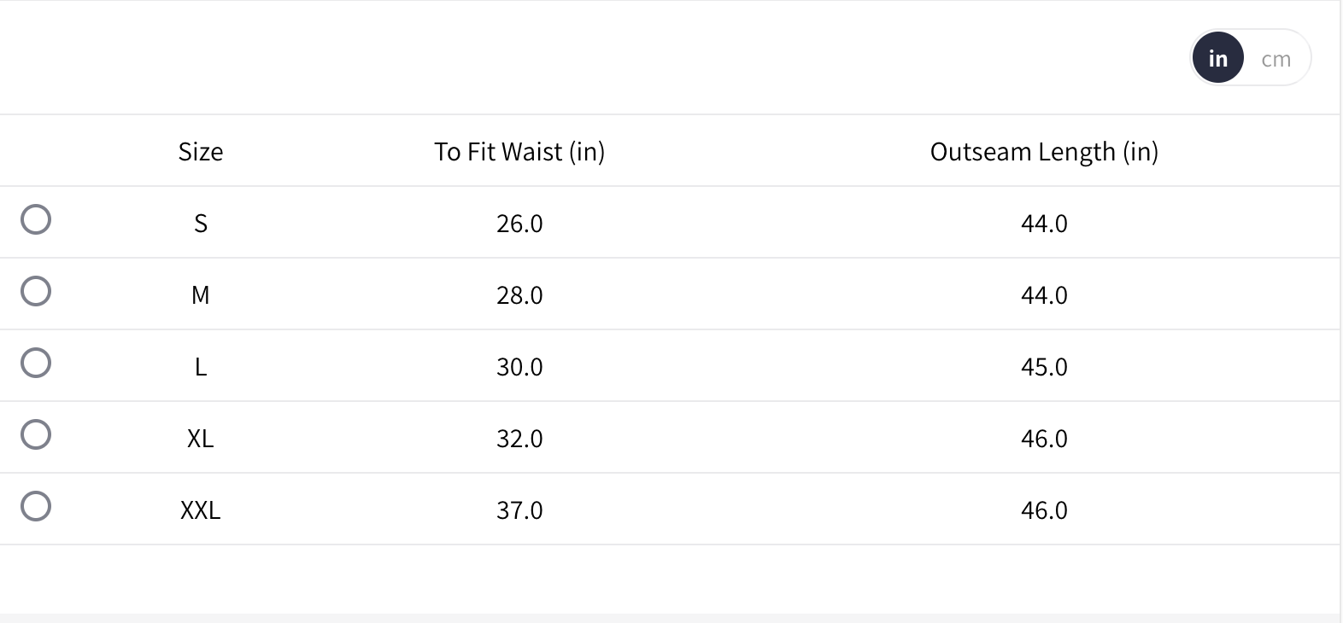Select the 'in' inches unit toggle
Screen dimensions: 1343x623
[x=1217, y=59]
